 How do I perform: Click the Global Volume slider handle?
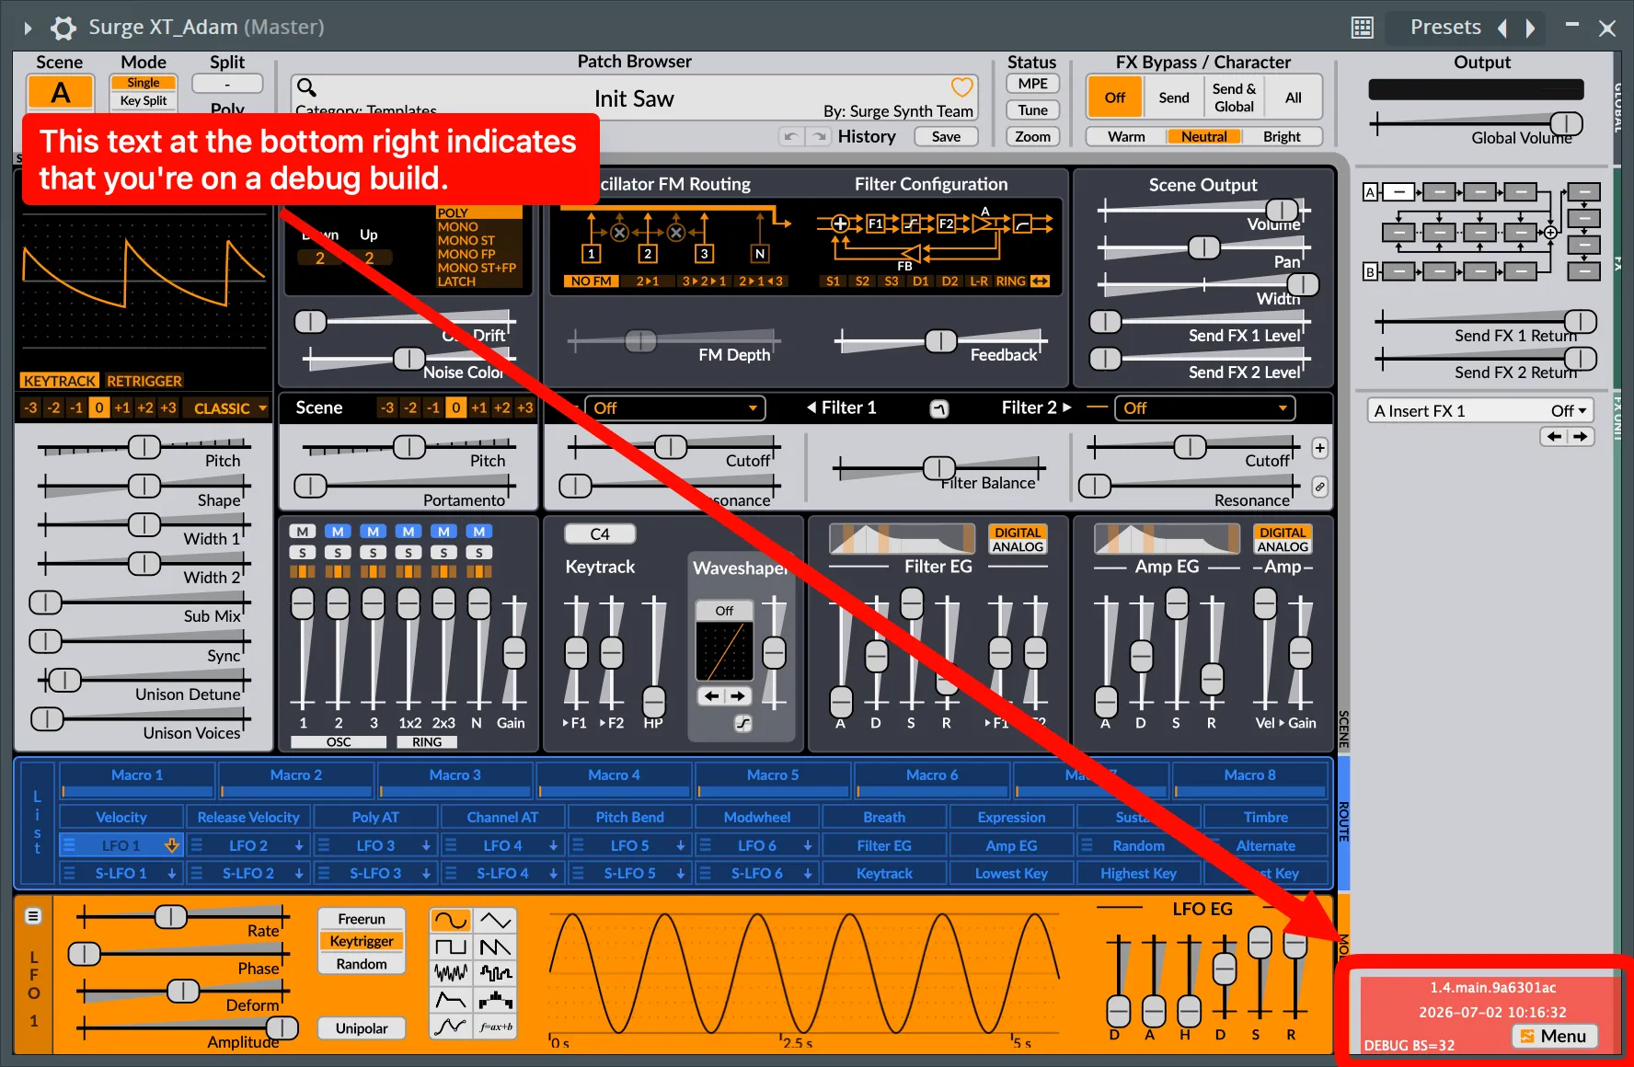[1566, 123]
